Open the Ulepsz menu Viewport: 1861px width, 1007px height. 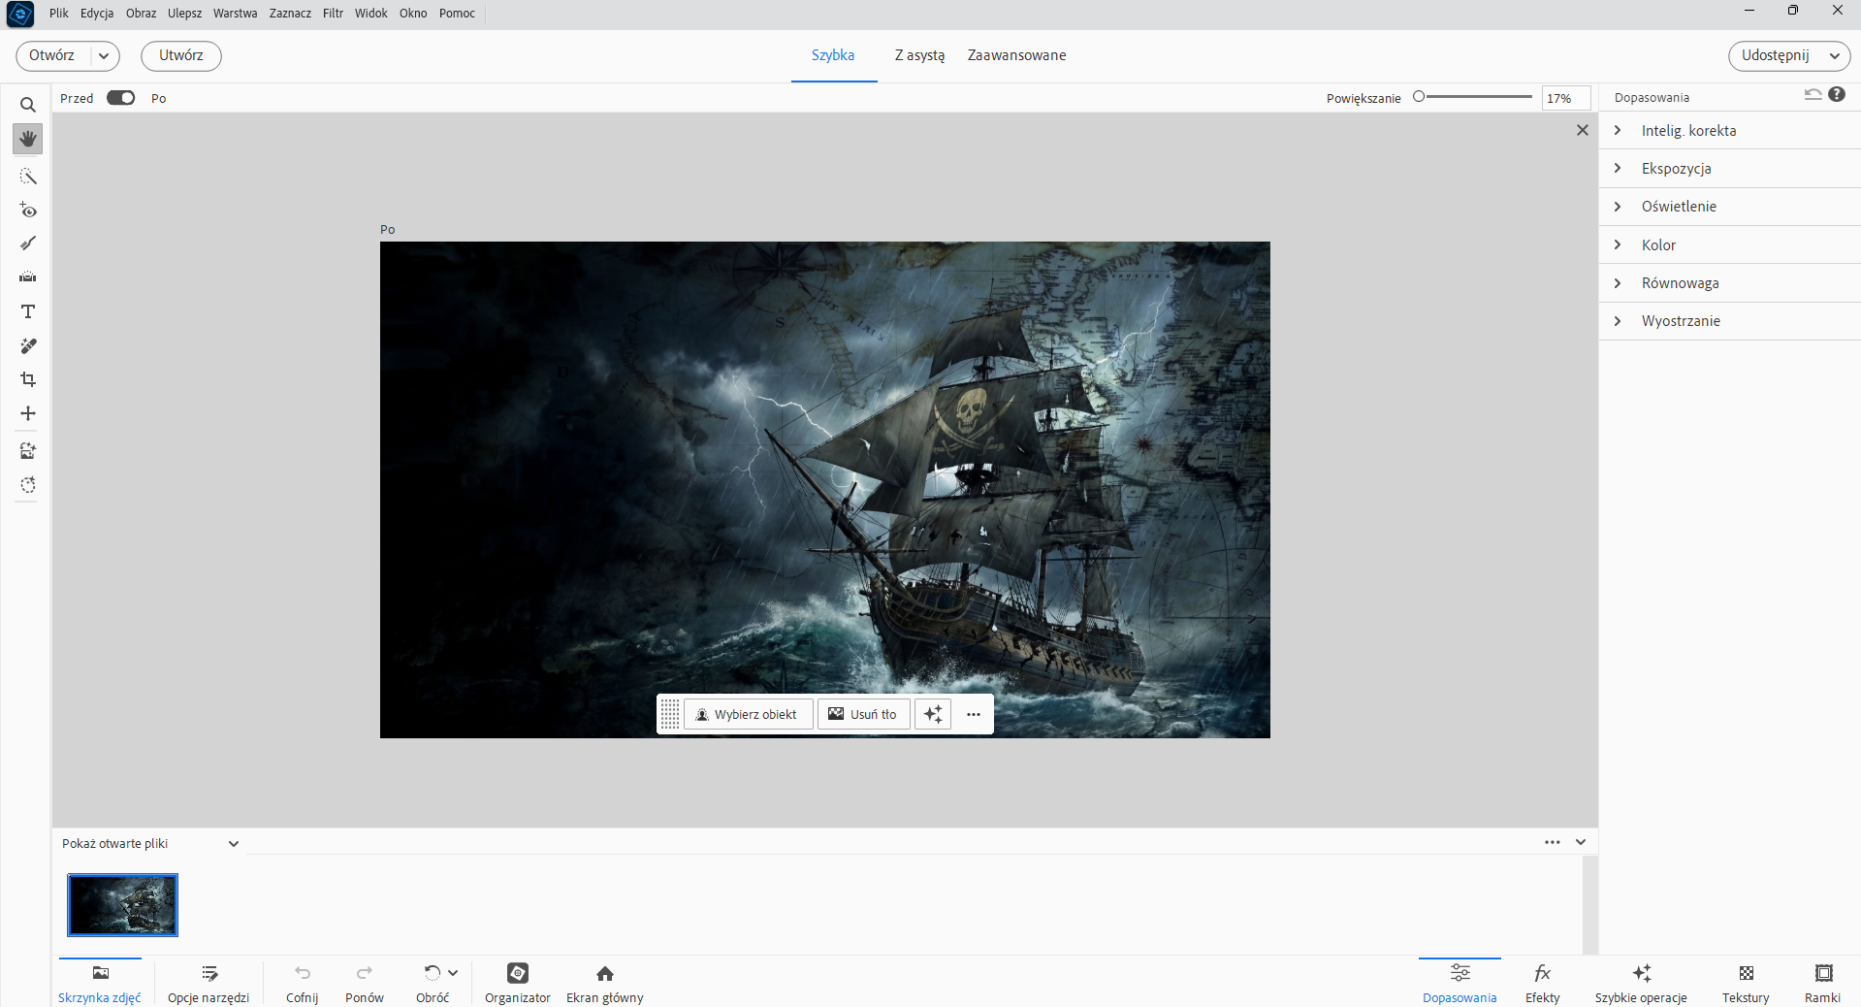pyautogui.click(x=184, y=14)
